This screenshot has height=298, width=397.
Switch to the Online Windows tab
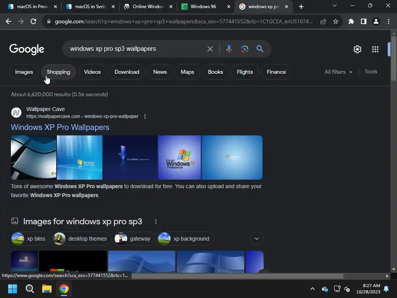pos(148,7)
